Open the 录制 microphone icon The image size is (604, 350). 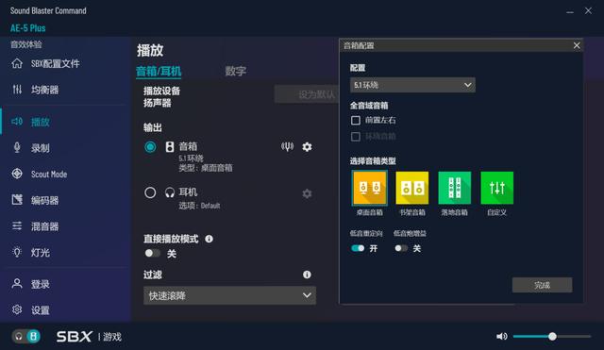17,148
